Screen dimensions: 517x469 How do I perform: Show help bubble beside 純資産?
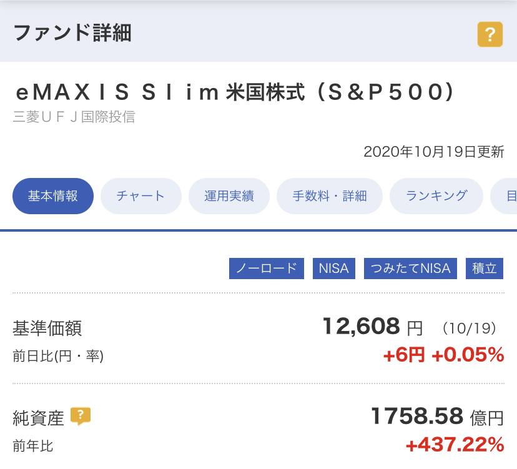81,416
